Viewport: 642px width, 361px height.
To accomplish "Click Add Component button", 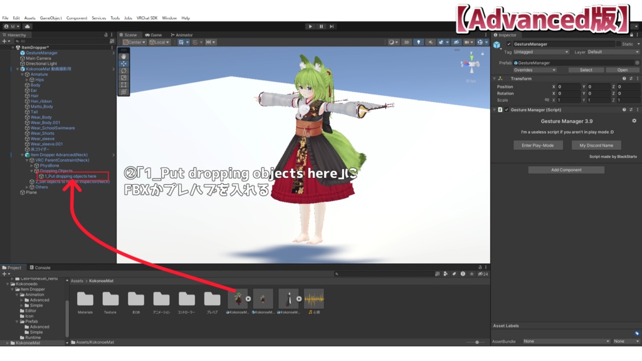I will pos(566,170).
